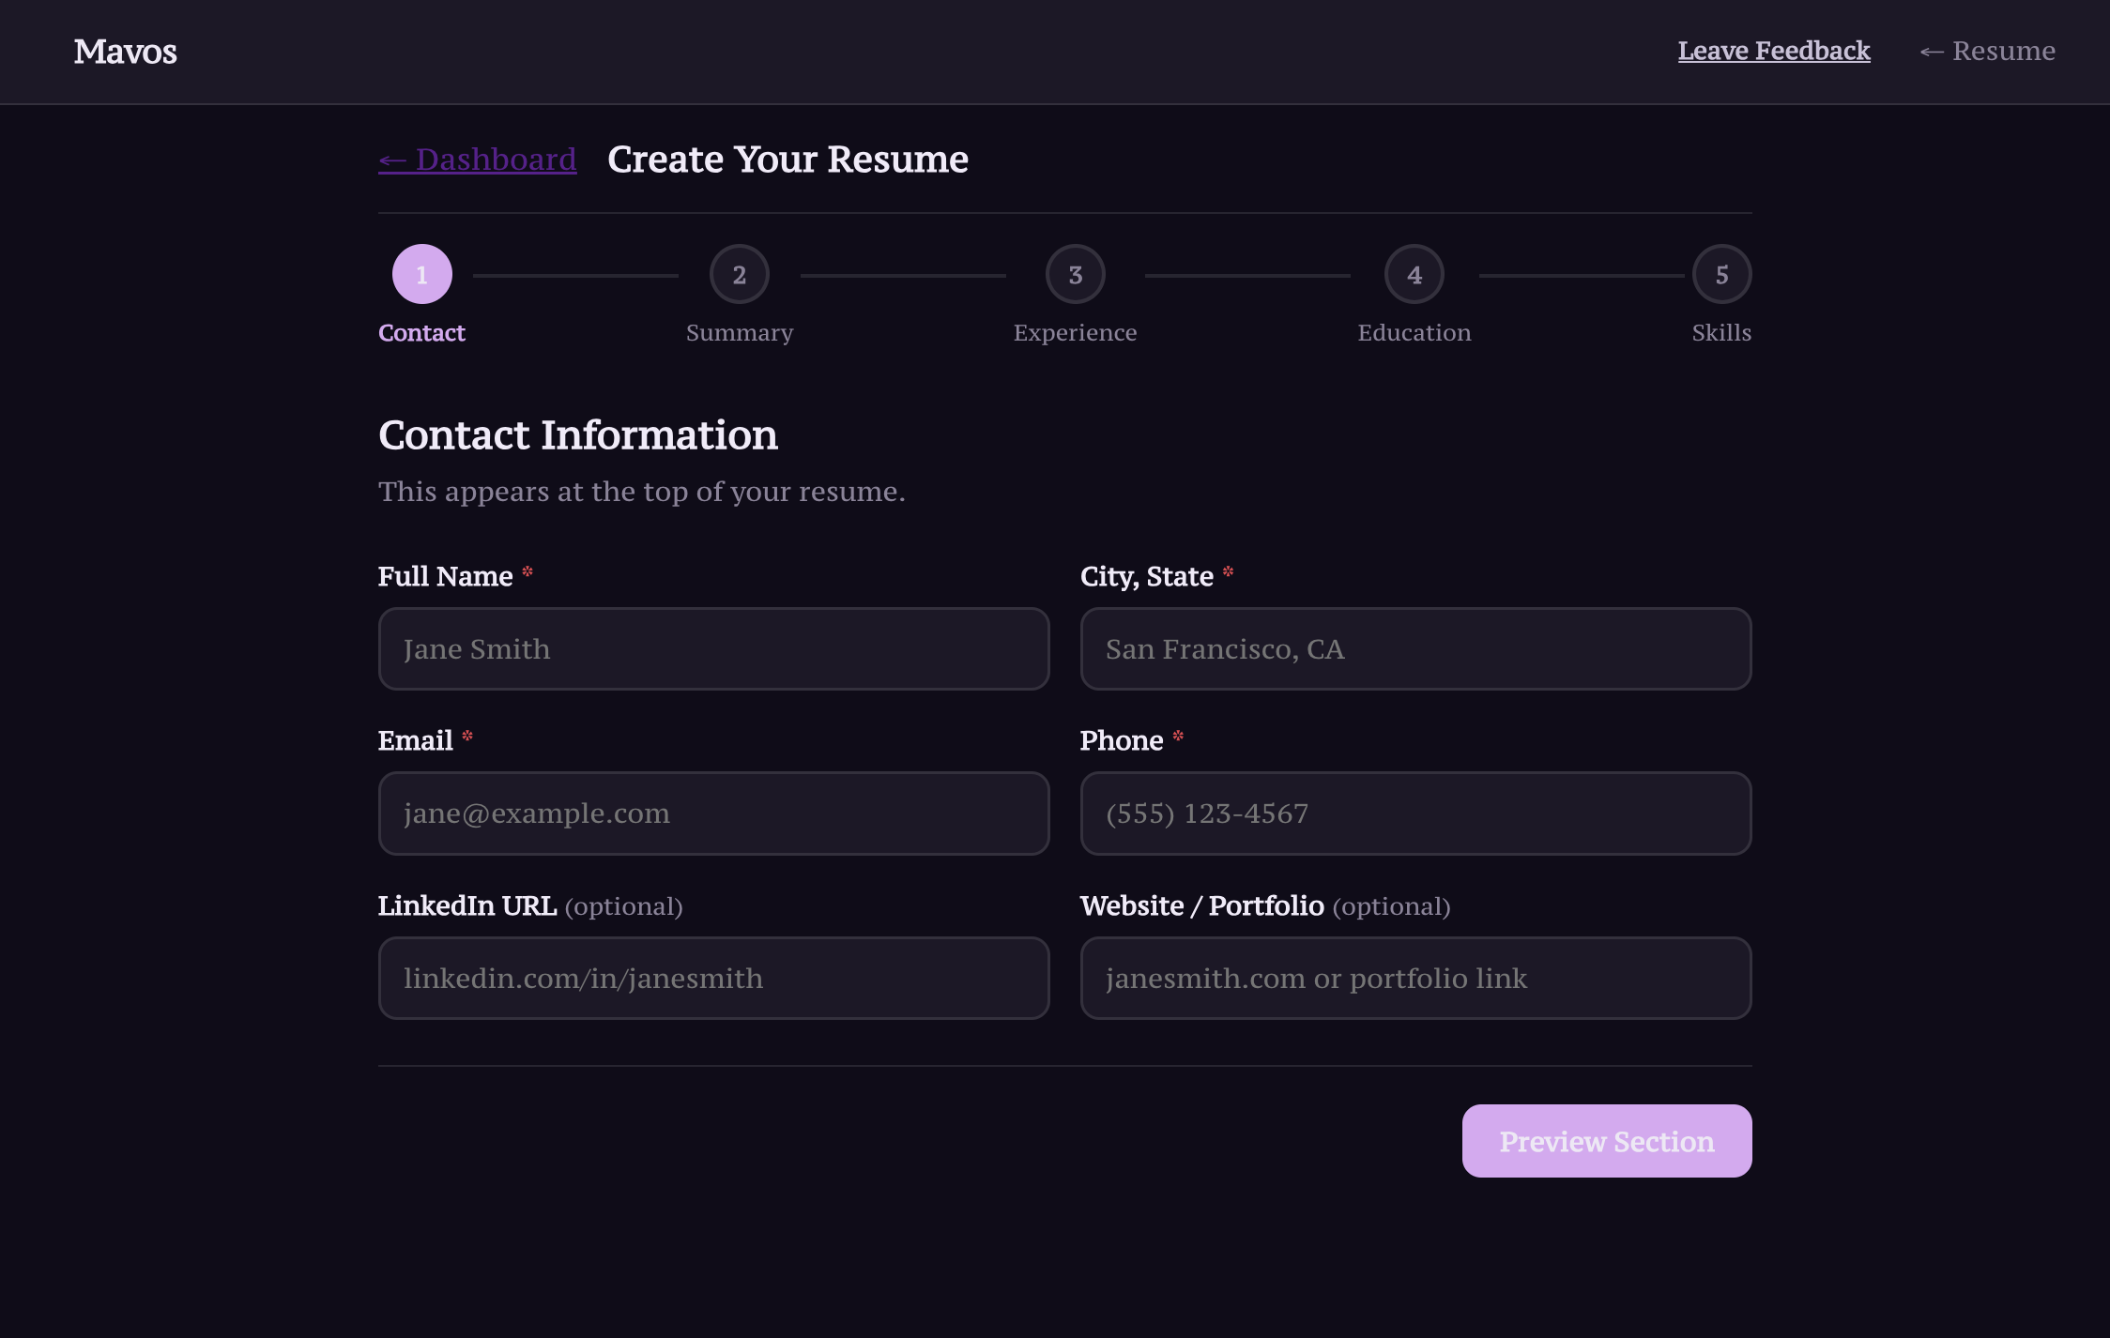Open step 5 Skills circle
2110x1338 pixels.
[1720, 274]
